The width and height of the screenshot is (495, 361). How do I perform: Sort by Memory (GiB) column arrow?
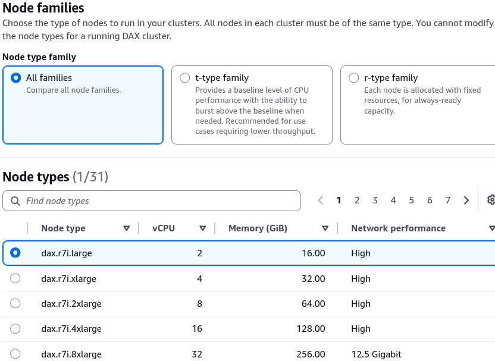pyautogui.click(x=325, y=228)
